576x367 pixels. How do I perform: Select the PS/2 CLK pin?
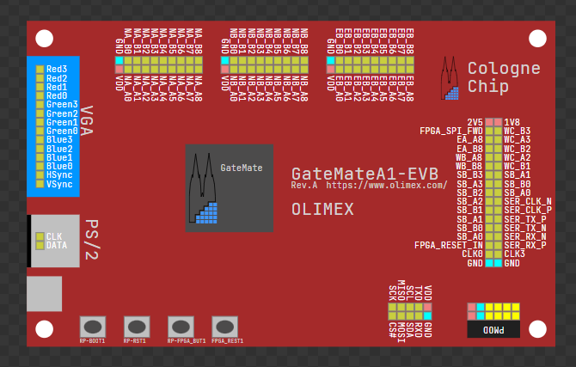[x=40, y=236]
